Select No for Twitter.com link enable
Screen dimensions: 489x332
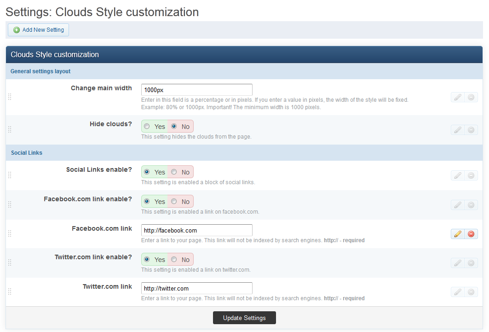(174, 259)
